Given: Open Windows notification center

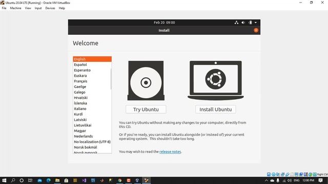Looking at the screenshot, I should (x=321, y=180).
